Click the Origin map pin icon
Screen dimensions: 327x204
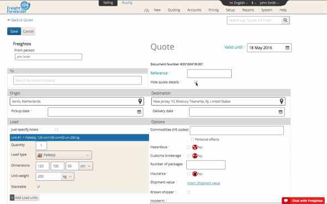tap(140, 101)
